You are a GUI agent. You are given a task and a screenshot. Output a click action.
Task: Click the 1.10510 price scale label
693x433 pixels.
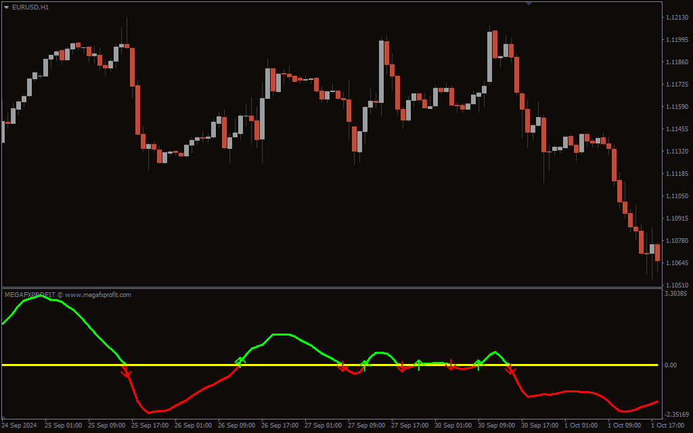[675, 285]
